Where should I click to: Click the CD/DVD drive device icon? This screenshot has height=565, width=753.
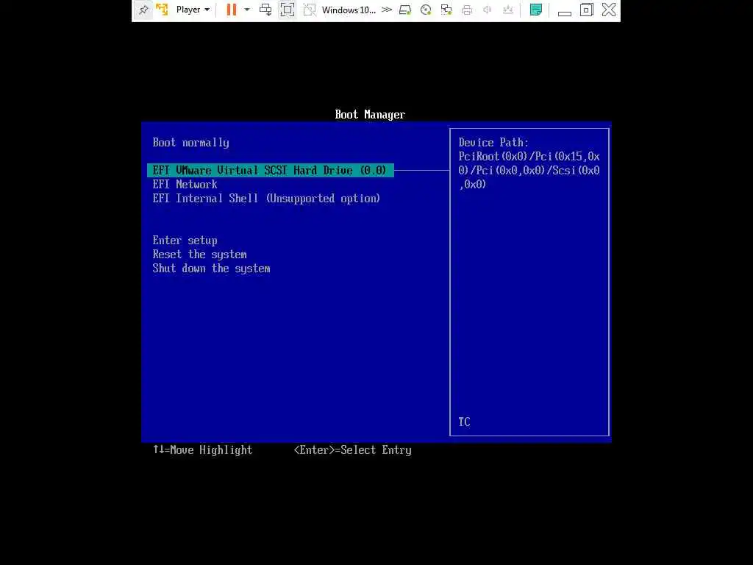426,10
